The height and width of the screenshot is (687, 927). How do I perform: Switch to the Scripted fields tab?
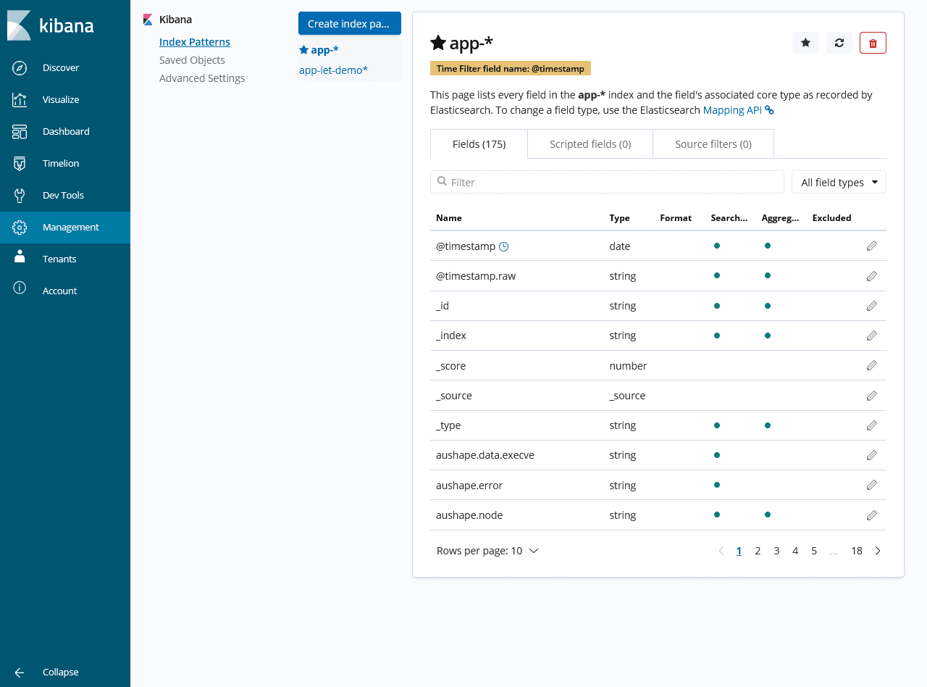click(x=590, y=144)
